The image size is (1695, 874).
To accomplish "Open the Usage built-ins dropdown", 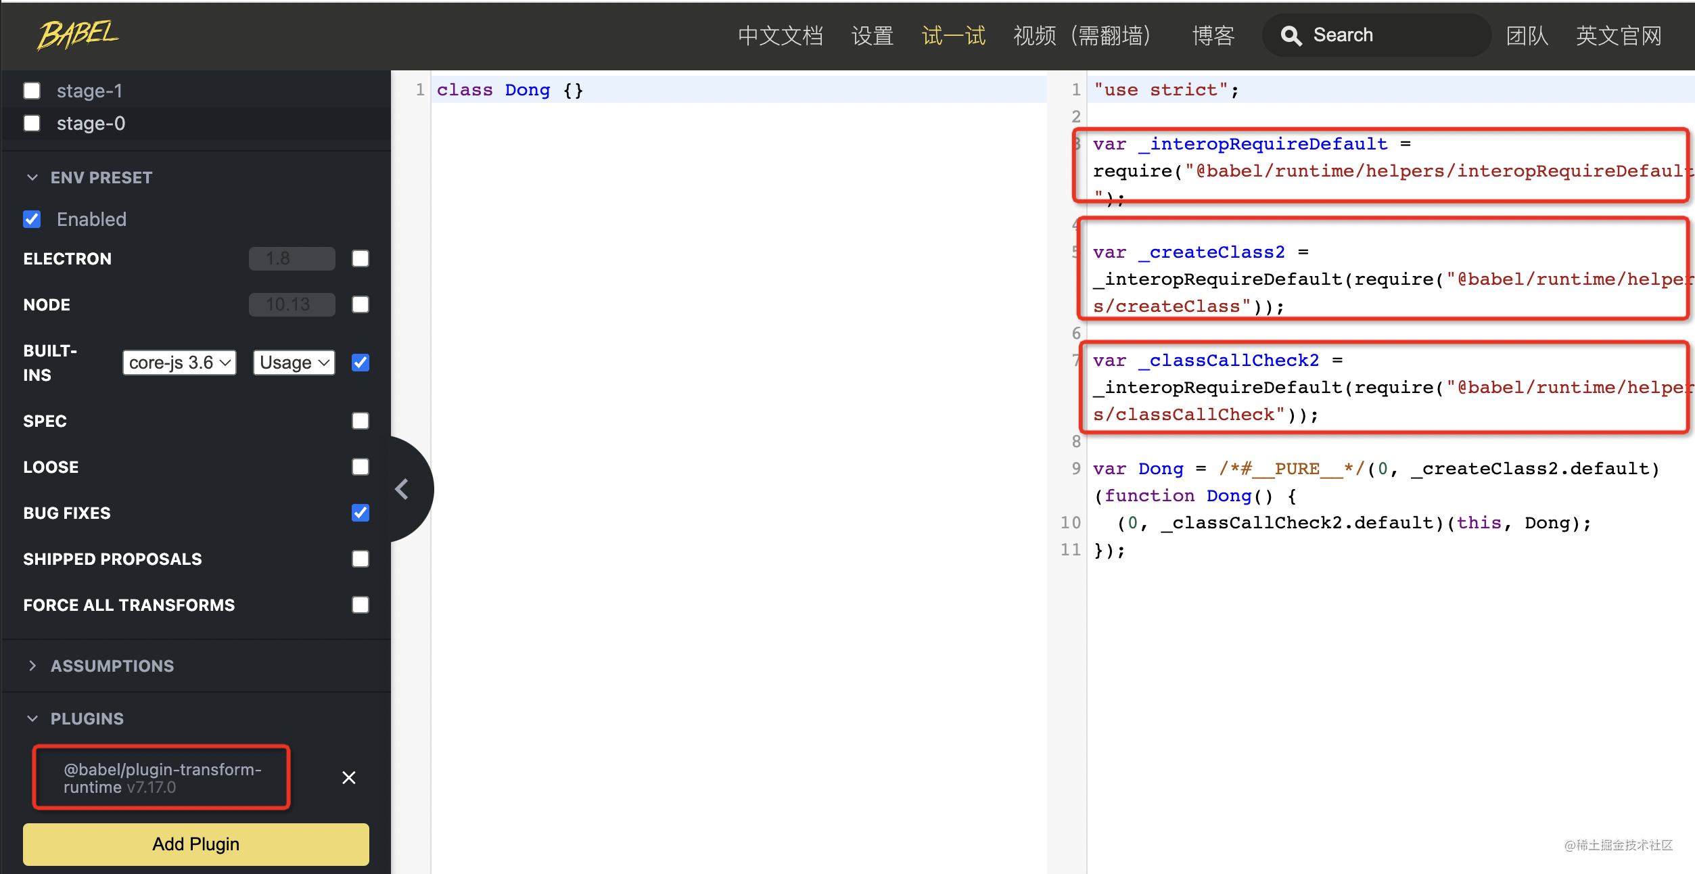I will 294,363.
